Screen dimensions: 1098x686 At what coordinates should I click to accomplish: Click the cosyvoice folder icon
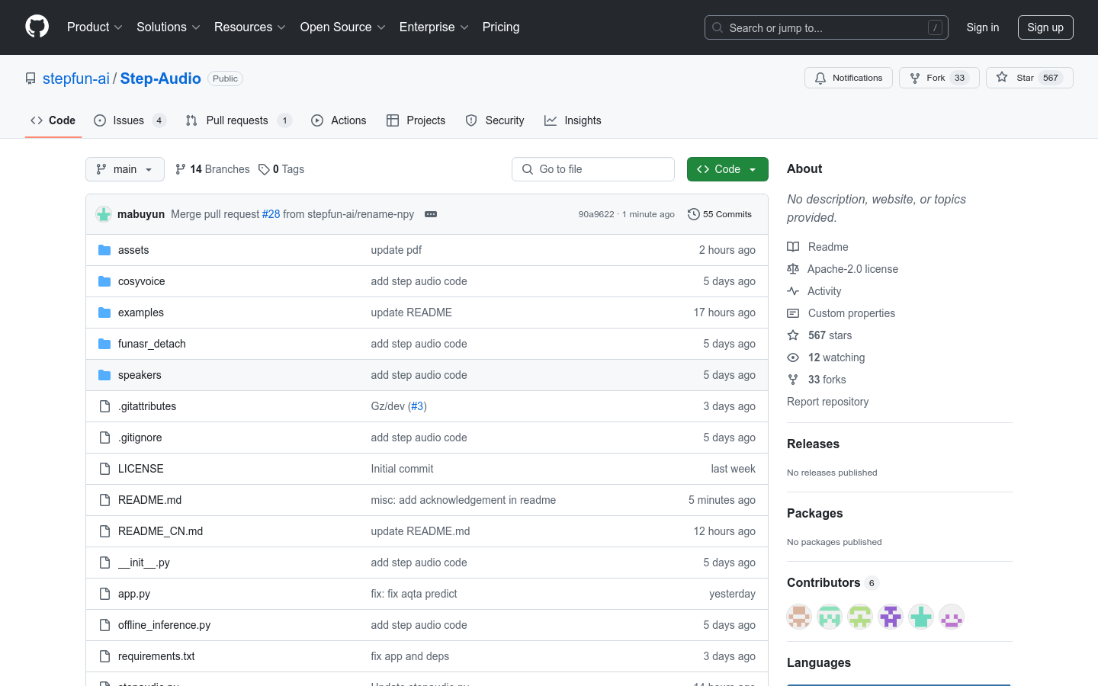point(104,281)
